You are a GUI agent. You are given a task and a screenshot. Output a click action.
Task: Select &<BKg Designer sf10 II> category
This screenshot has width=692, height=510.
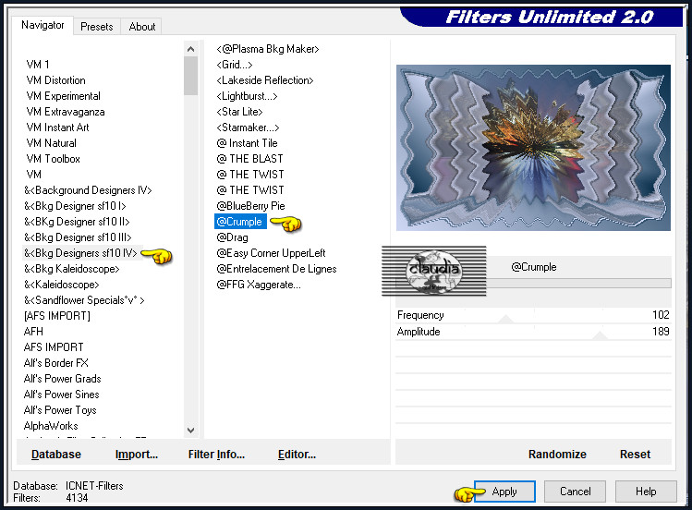coord(77,222)
